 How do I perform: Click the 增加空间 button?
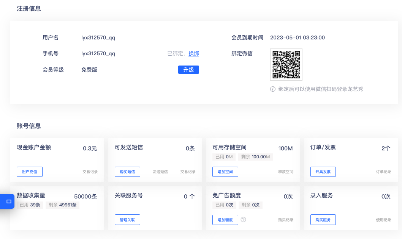tap(225, 172)
